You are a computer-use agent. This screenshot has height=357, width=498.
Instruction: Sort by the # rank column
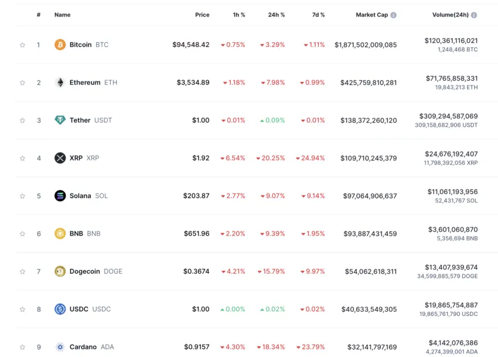39,15
